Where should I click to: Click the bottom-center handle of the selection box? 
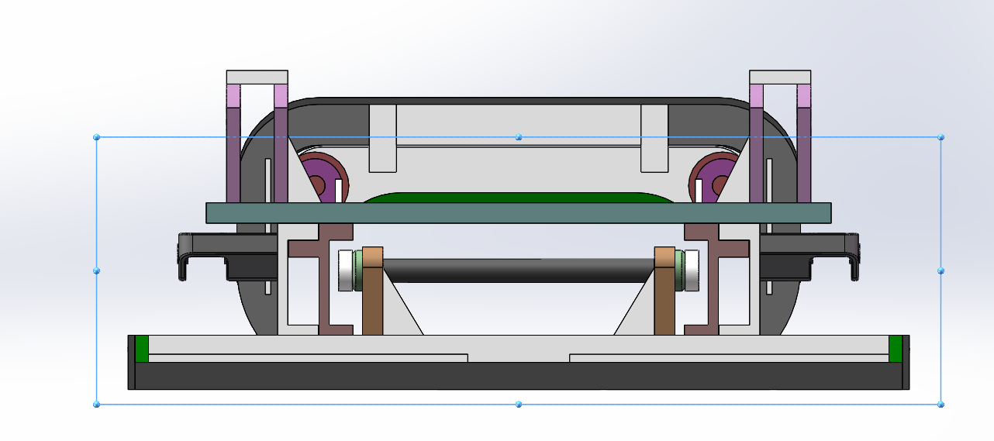[x=519, y=404]
